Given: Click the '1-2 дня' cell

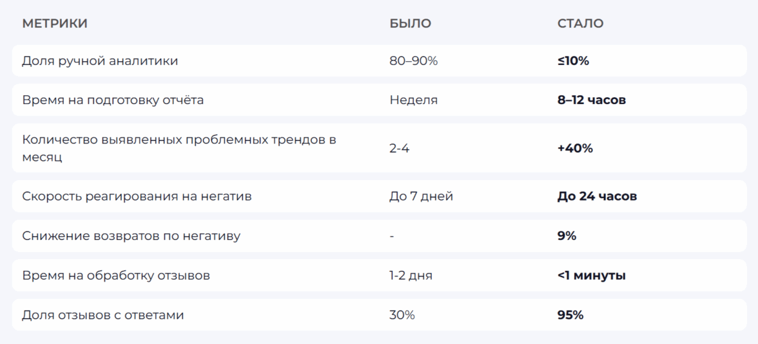Looking at the screenshot, I should [411, 276].
